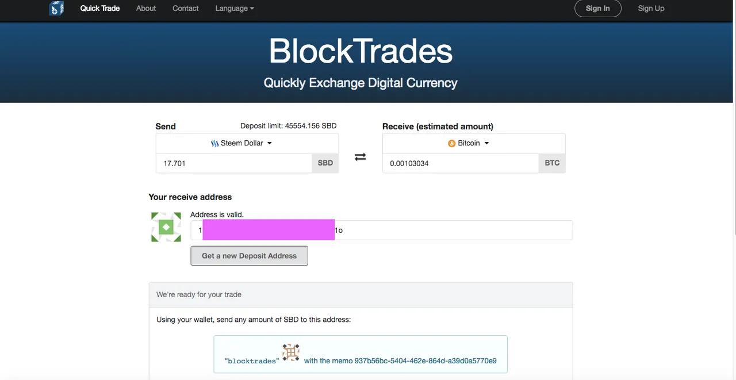Click the send amount field showing 17.701
The height and width of the screenshot is (380, 736).
(234, 163)
